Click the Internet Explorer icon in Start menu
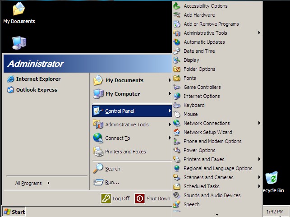The width and height of the screenshot is (290, 217). [x=10, y=79]
